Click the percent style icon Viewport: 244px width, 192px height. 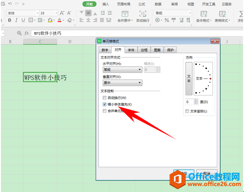(167, 20)
